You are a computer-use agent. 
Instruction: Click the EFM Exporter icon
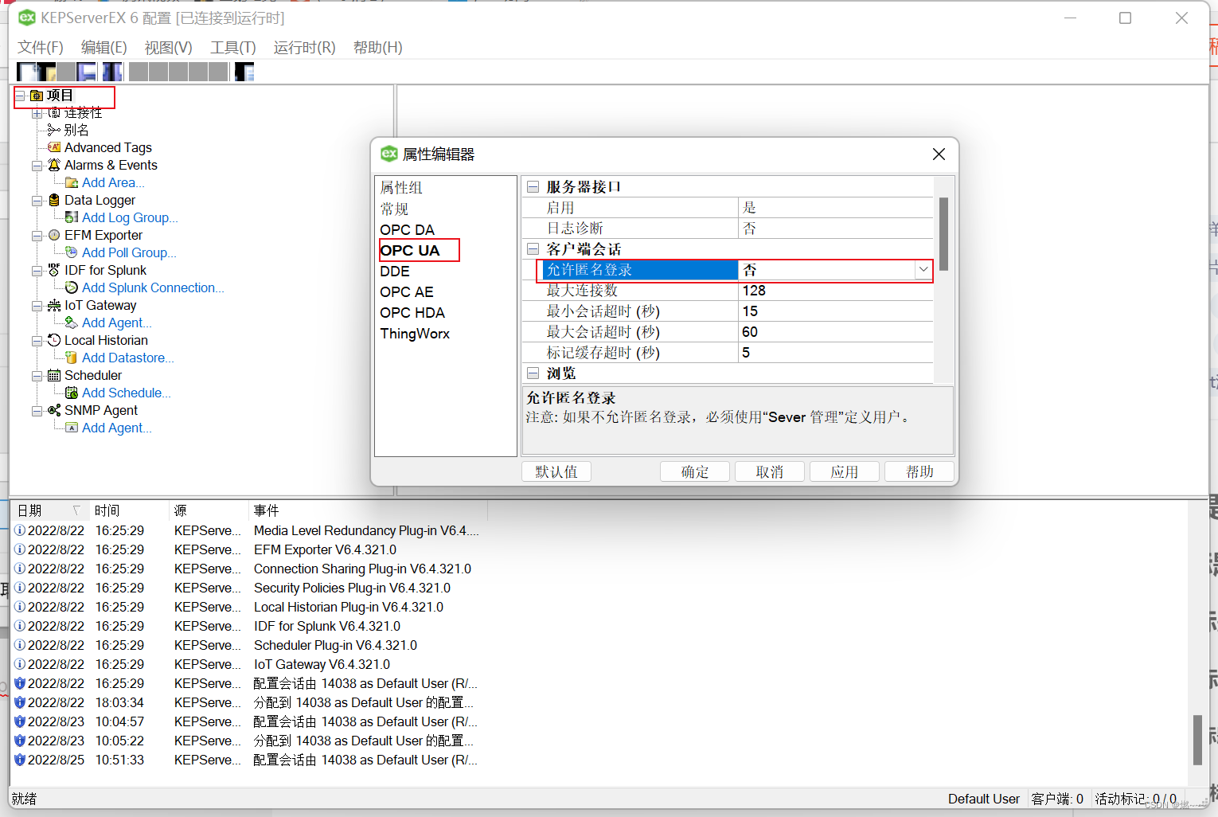[54, 235]
